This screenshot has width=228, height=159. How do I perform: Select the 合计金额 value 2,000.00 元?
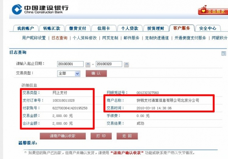coord(63,123)
